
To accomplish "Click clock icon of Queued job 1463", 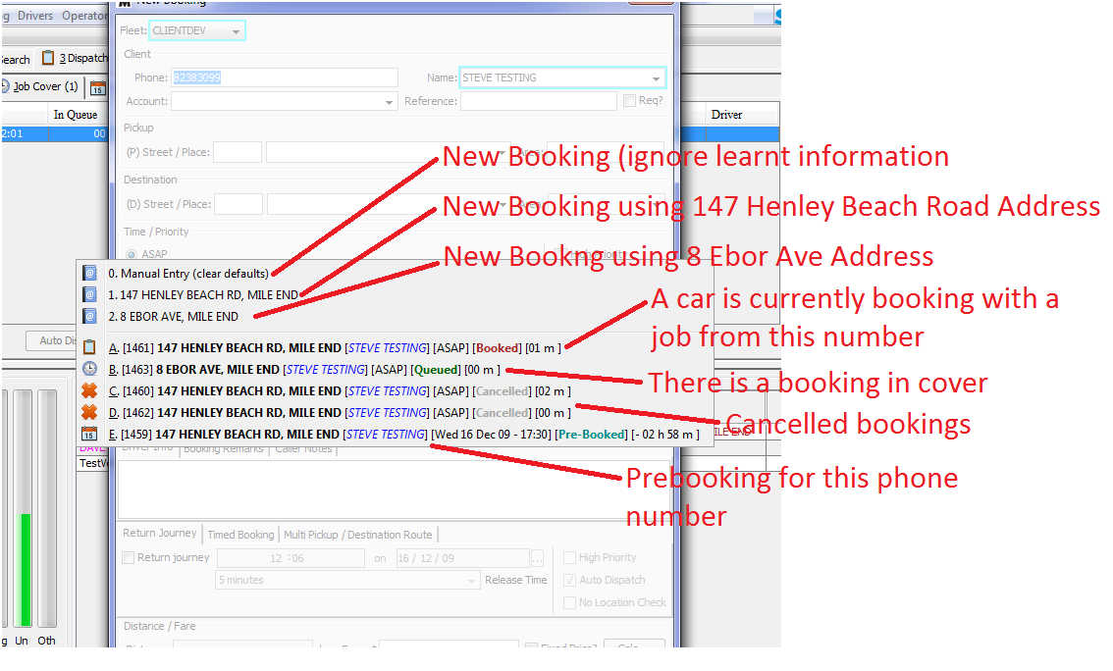I will point(89,369).
